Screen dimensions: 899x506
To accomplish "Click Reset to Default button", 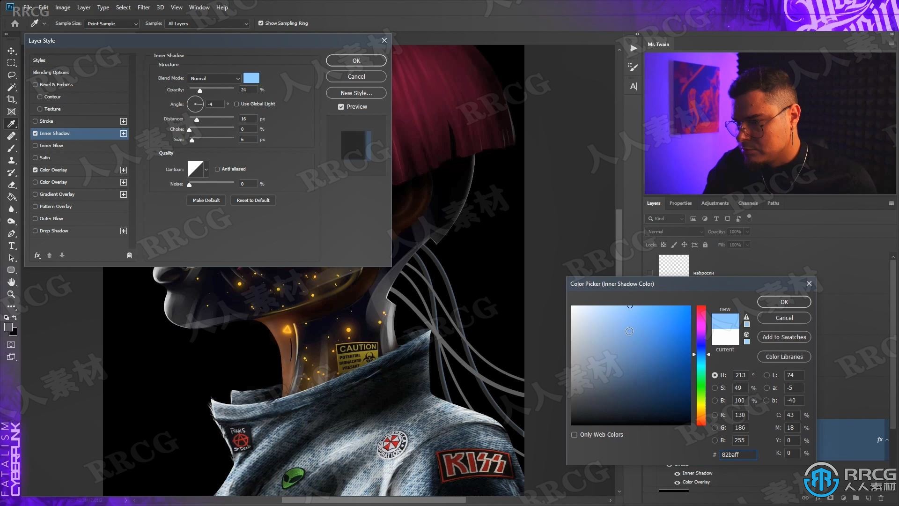I will (253, 200).
